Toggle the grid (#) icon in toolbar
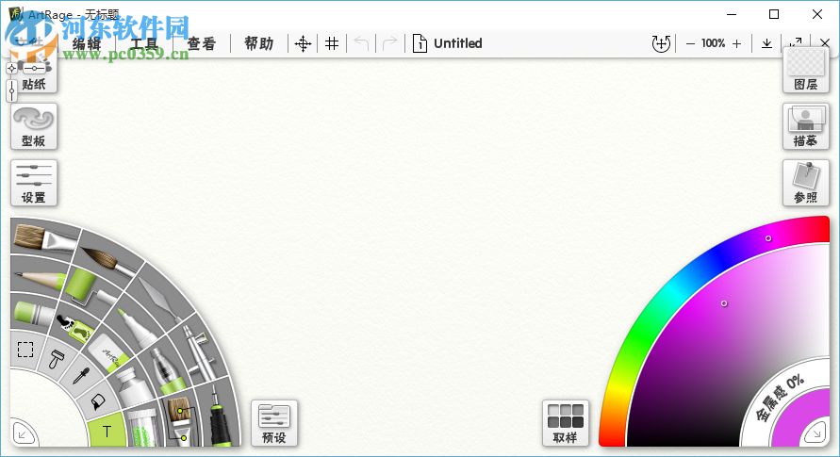The image size is (840, 457). pyautogui.click(x=332, y=43)
